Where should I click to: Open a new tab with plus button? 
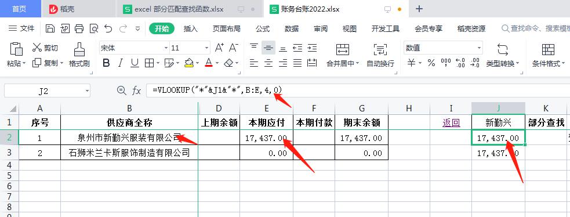[x=419, y=9]
